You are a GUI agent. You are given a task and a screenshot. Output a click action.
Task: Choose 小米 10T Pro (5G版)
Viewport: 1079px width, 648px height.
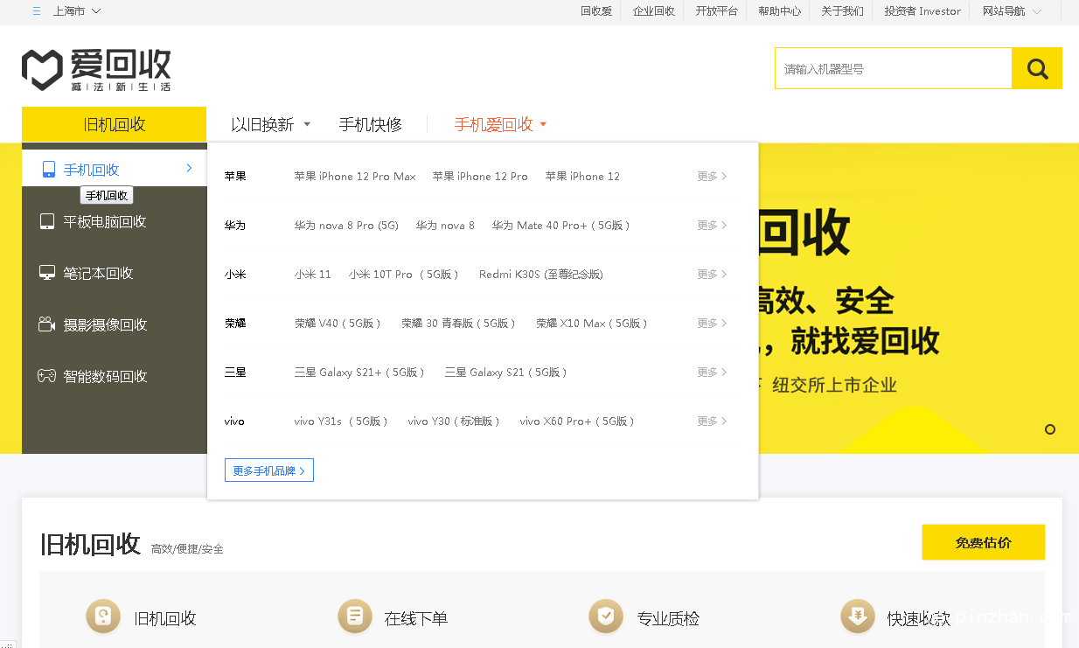405,275
